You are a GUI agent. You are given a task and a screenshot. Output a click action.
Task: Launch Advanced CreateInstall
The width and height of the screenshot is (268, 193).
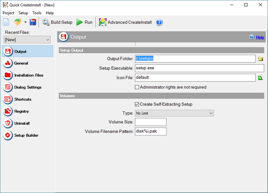(125, 22)
